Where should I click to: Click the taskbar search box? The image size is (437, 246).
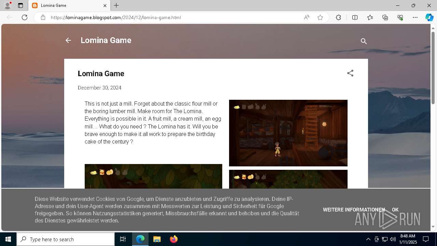click(66, 239)
